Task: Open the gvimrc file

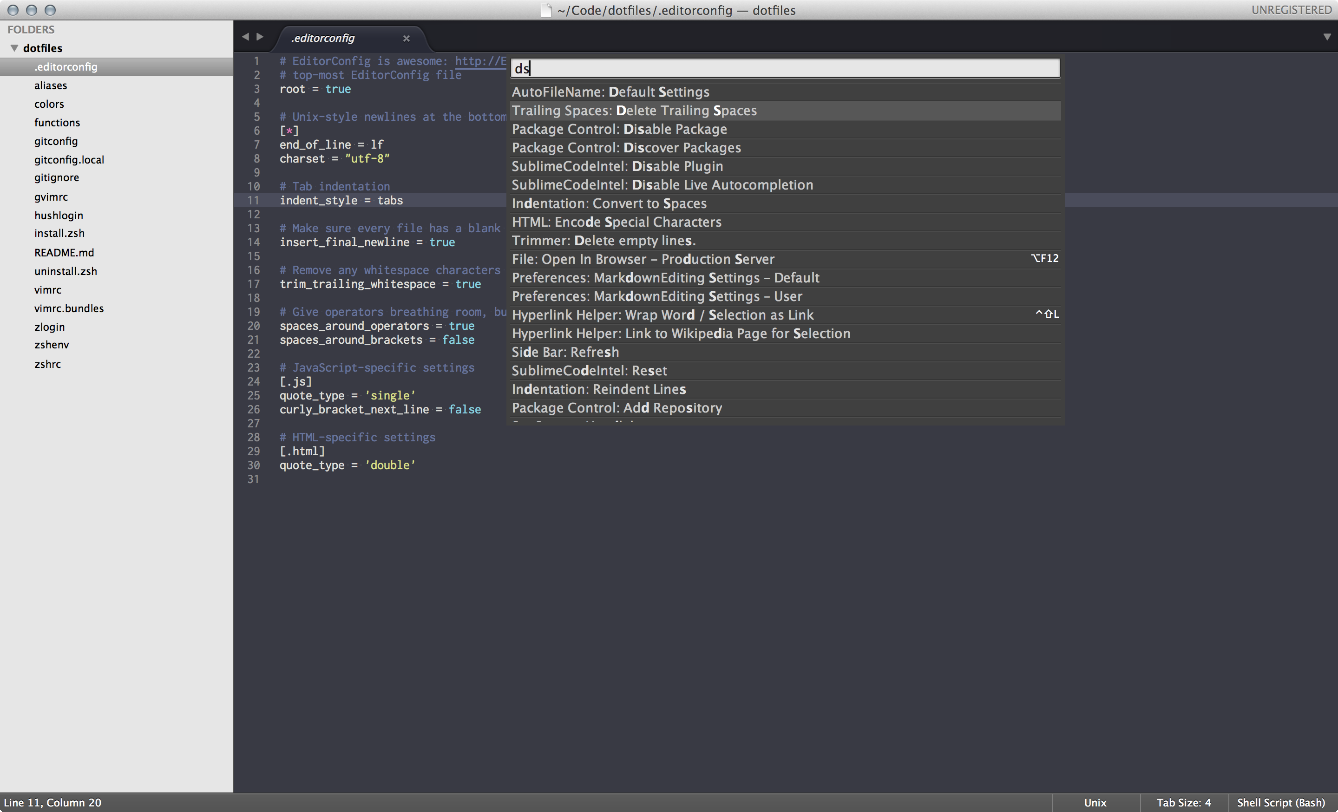Action: (x=51, y=196)
